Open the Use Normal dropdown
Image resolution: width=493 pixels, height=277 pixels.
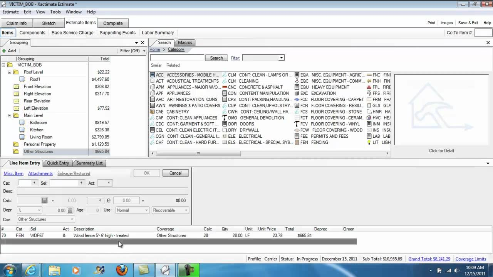point(132,210)
